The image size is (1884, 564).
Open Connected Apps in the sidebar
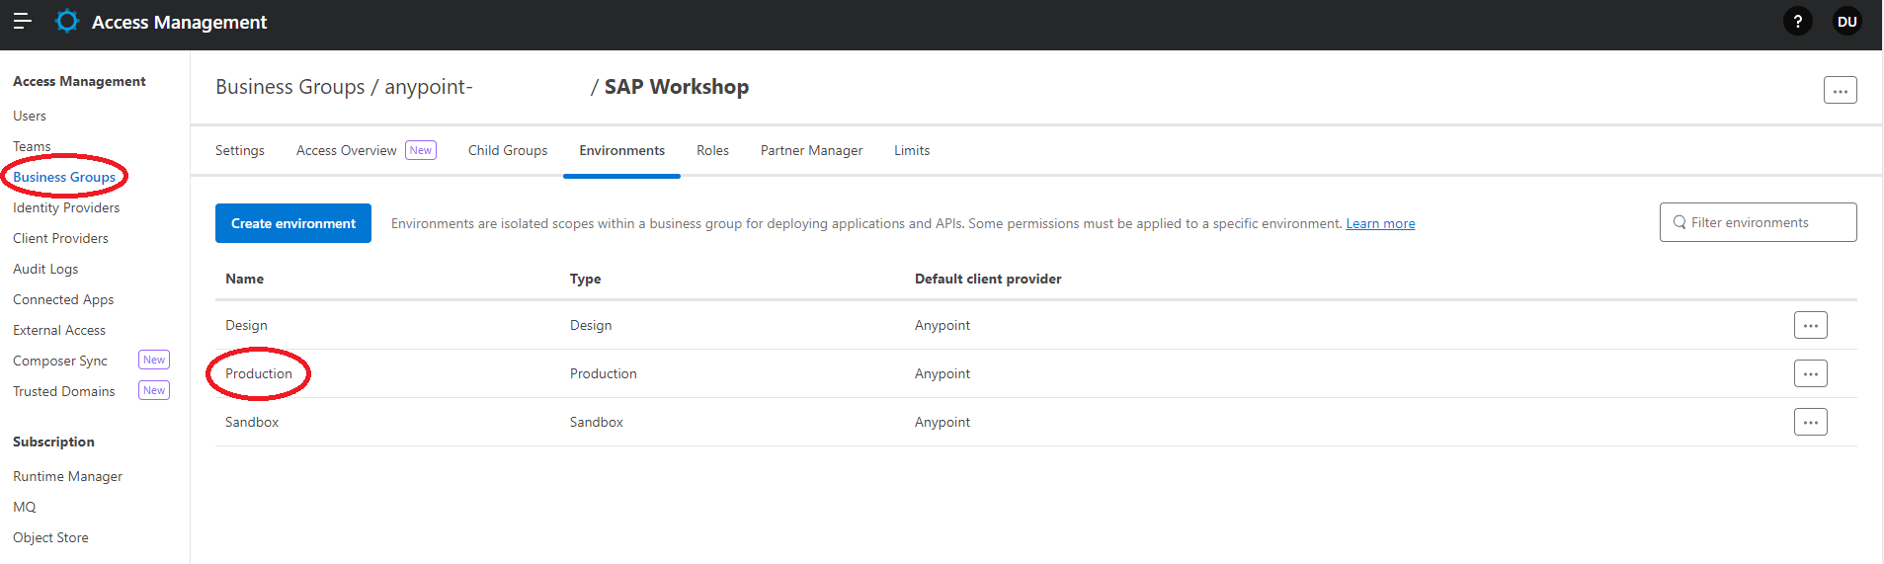pos(63,299)
